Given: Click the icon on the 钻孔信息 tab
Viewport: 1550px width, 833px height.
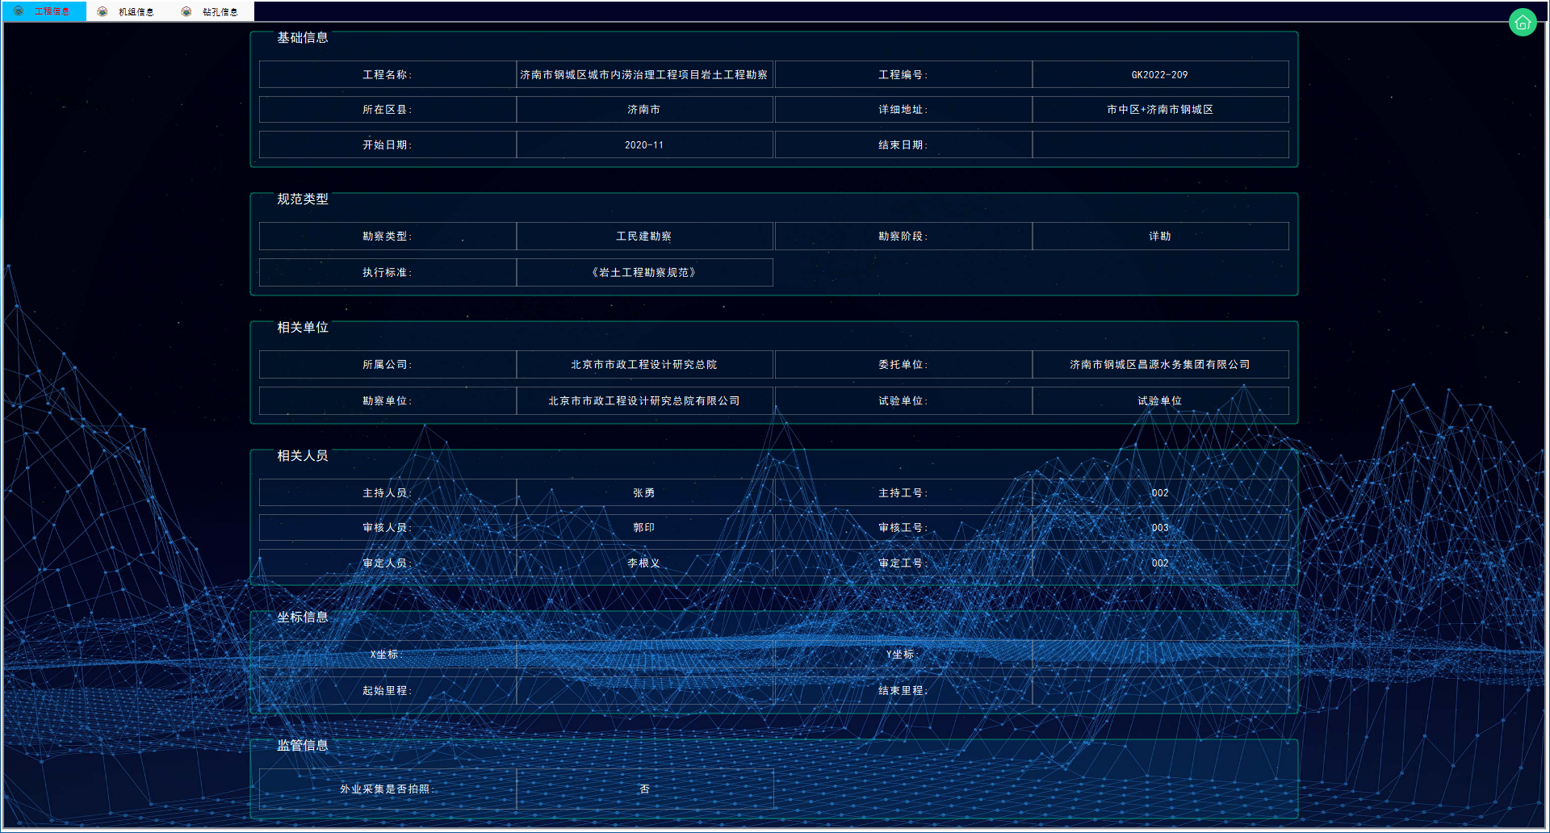Looking at the screenshot, I should click(x=186, y=11).
